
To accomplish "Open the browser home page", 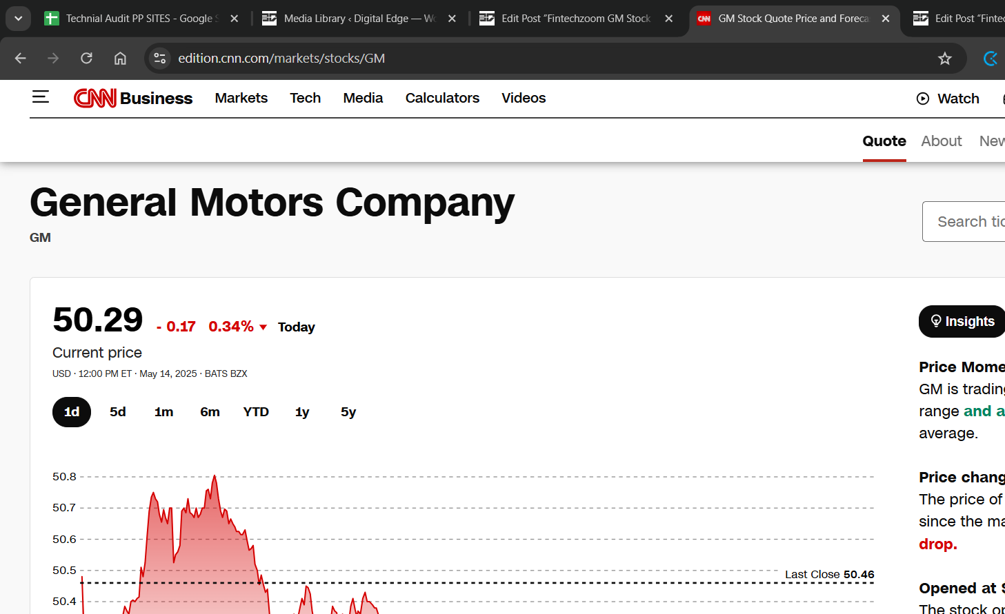I will point(120,59).
